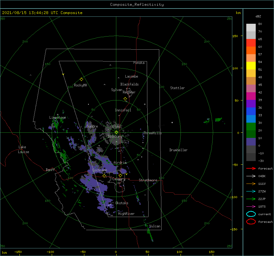
Task: Click the magenta swatch between 42 and 39
Action: tap(251, 96)
